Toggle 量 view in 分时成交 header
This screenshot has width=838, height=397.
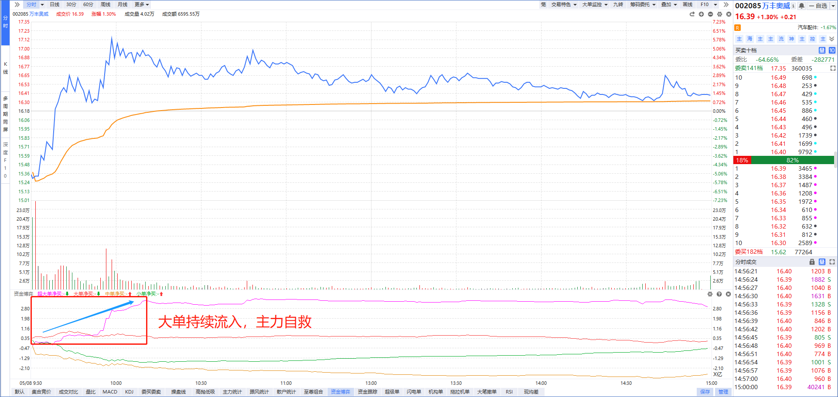pos(822,262)
